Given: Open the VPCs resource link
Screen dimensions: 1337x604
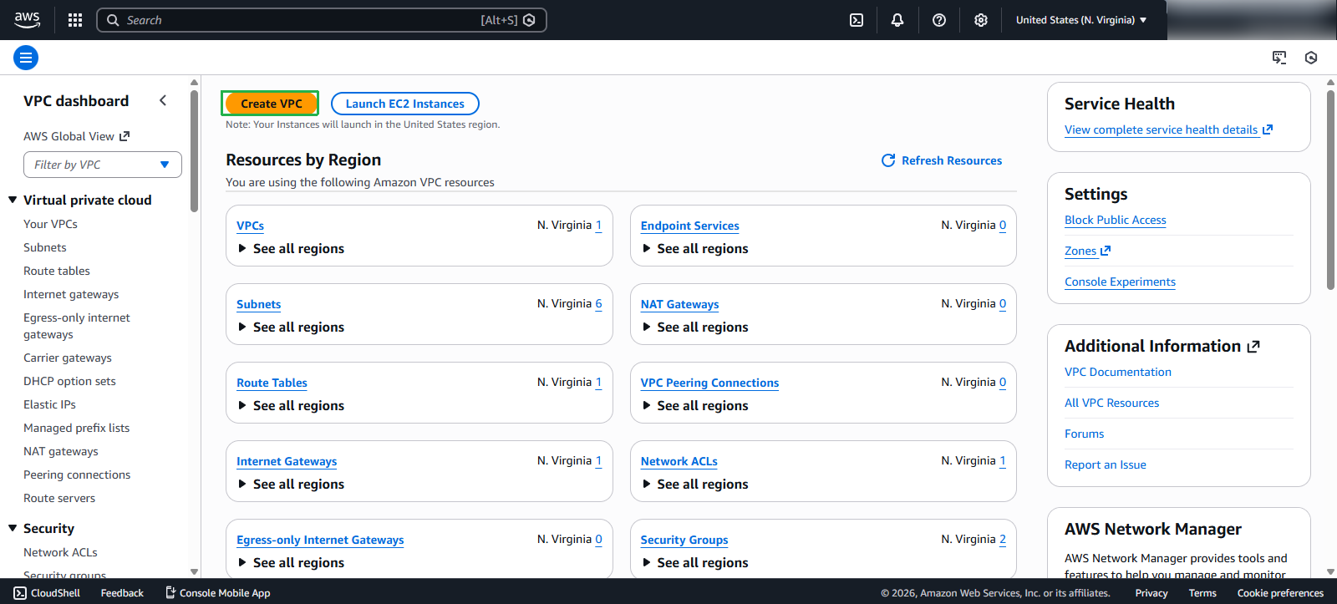Looking at the screenshot, I should pyautogui.click(x=250, y=226).
